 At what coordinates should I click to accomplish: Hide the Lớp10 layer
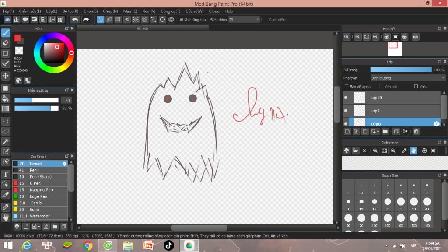[x=346, y=98]
